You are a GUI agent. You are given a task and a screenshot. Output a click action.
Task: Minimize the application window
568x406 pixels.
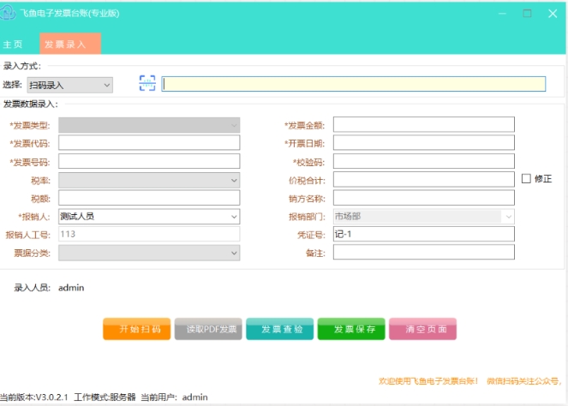point(502,14)
